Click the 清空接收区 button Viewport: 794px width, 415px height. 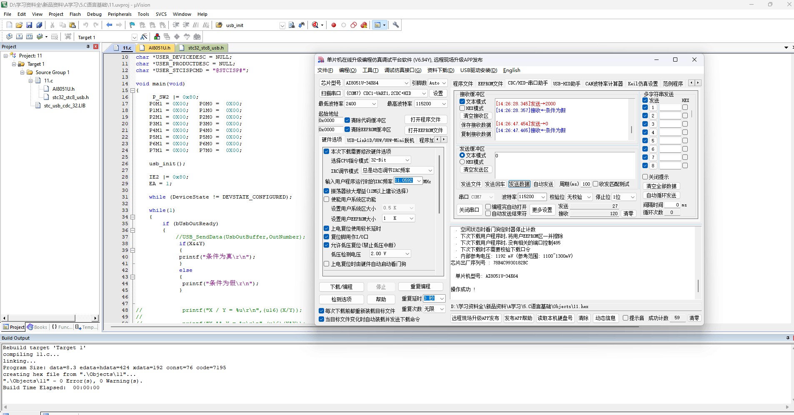476,116
